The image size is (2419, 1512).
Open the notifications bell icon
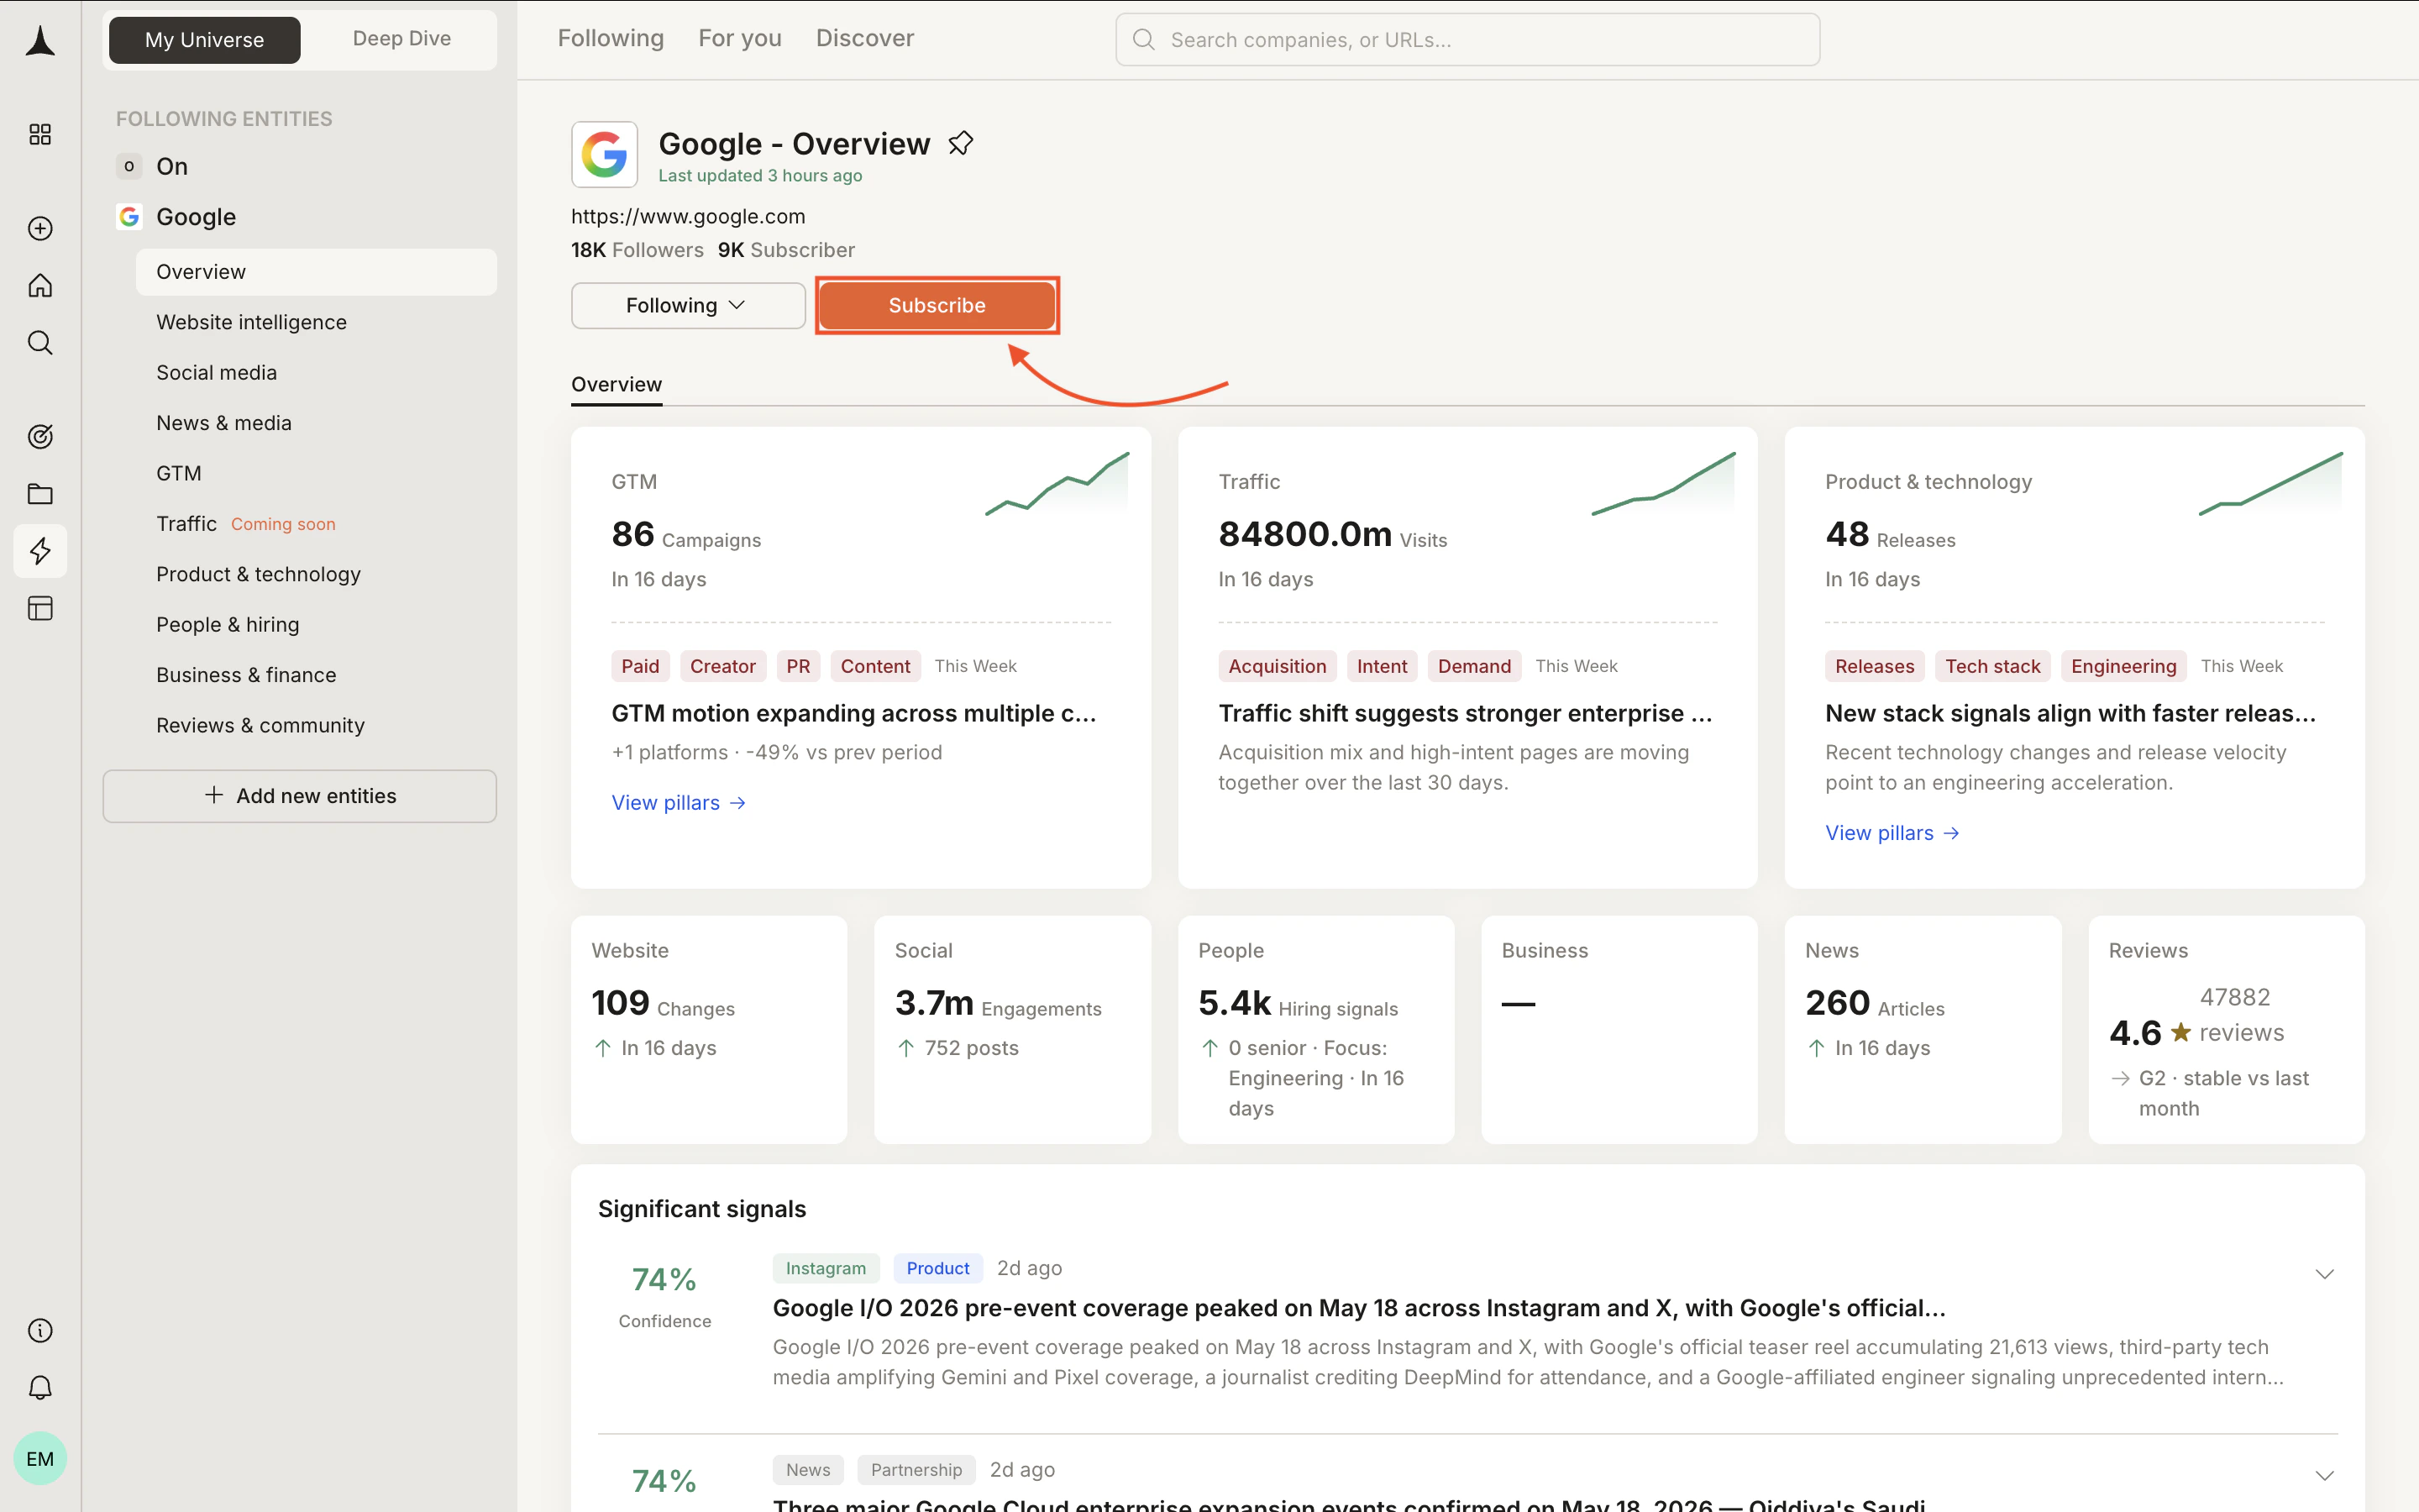tap(40, 1387)
